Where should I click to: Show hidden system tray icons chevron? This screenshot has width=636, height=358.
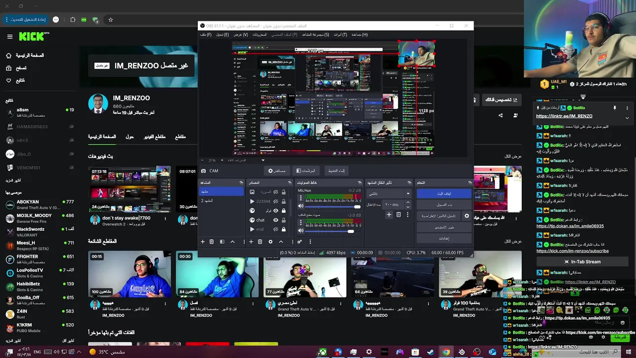[79, 352]
